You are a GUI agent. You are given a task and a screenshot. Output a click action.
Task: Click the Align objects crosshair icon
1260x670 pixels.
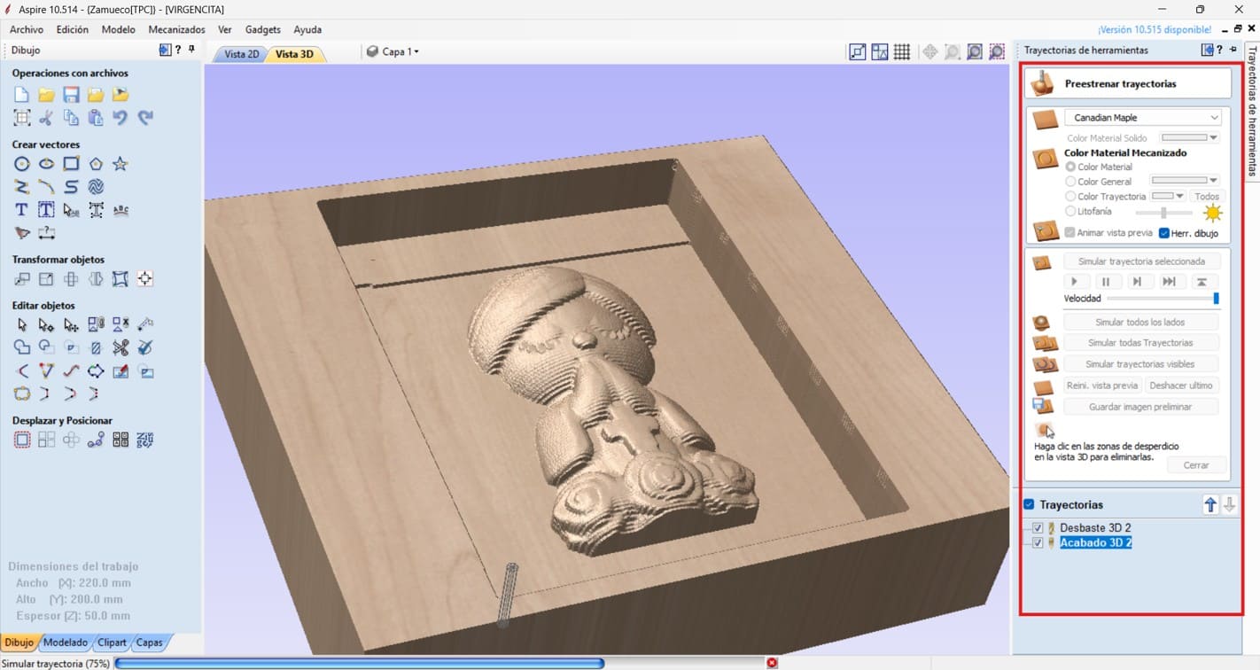point(145,279)
